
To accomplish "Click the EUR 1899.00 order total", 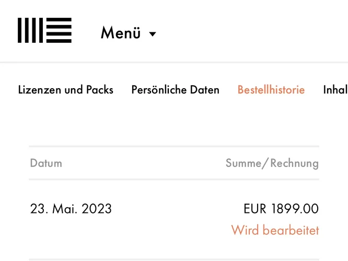I will click(x=281, y=209).
